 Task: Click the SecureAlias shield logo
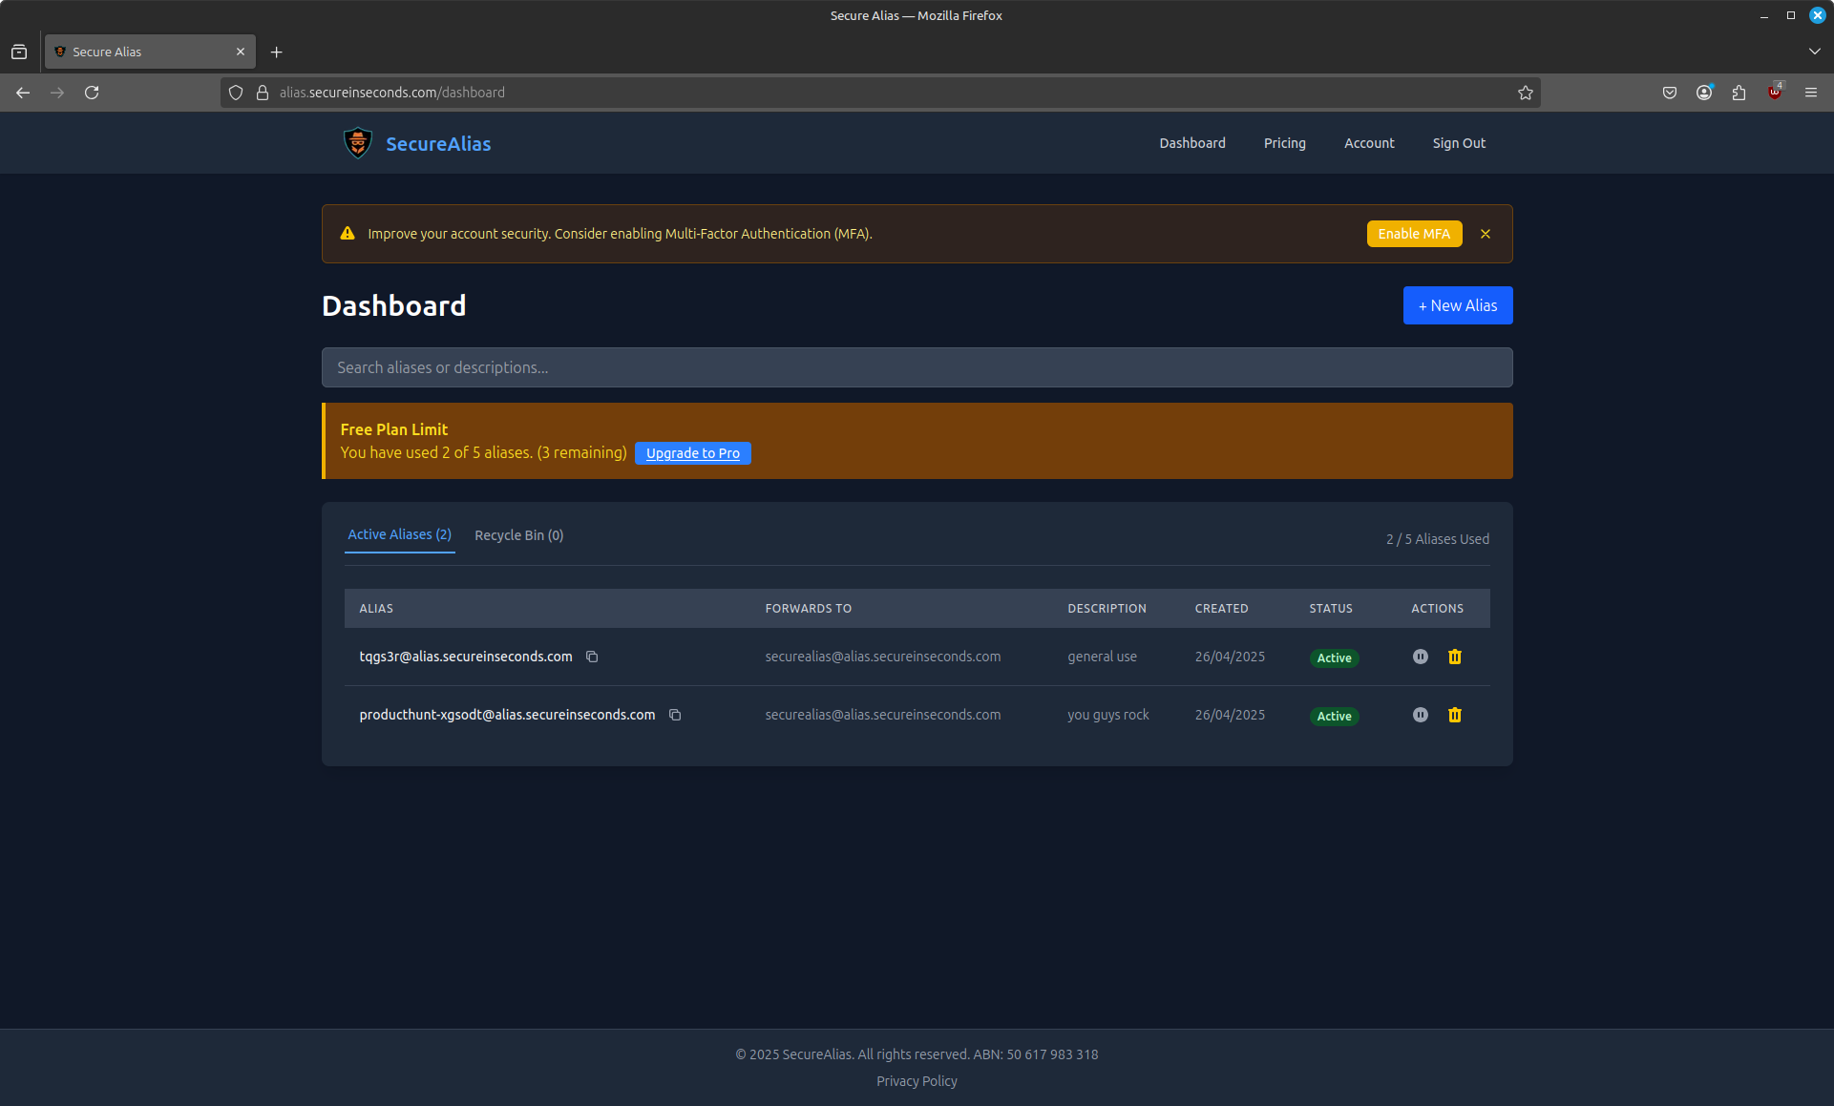pyautogui.click(x=358, y=143)
